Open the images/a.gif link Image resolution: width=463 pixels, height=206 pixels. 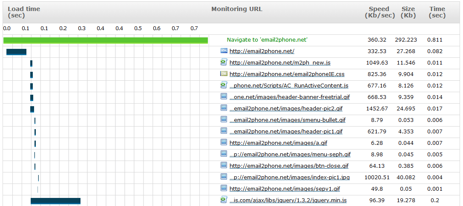278,143
